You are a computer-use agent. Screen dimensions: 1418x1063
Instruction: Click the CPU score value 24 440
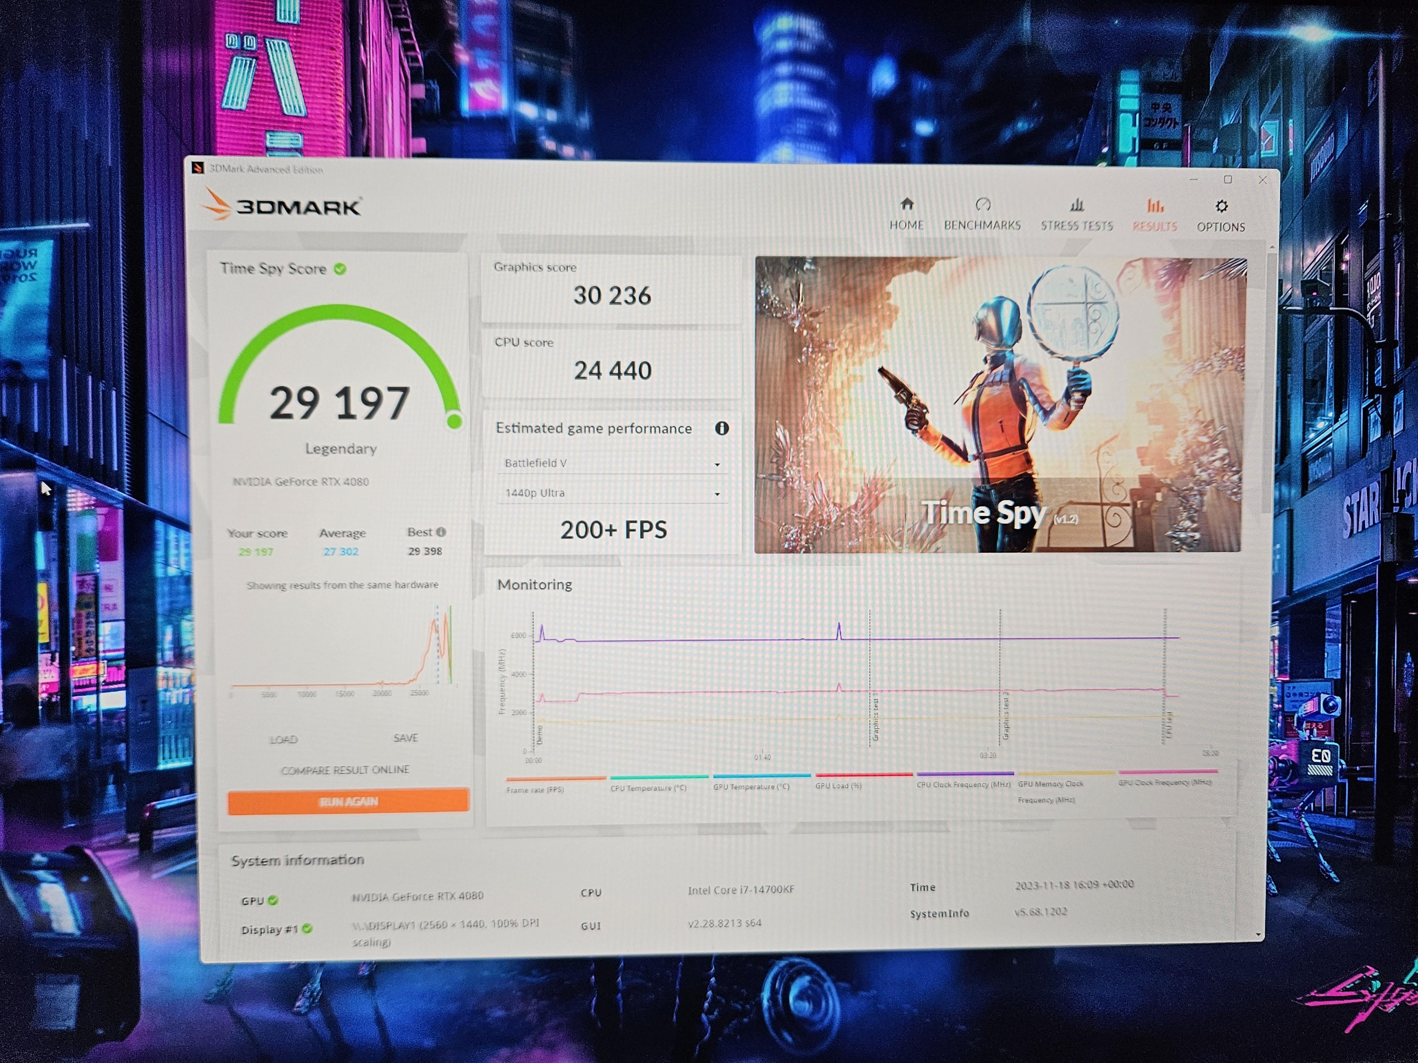coord(612,370)
